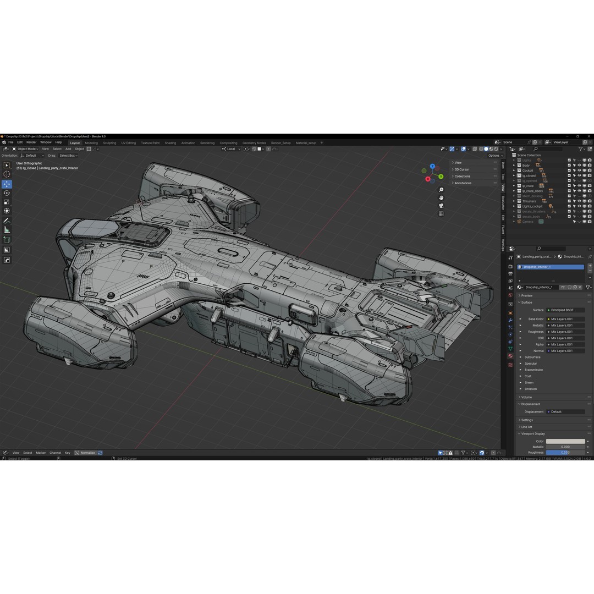Select the Annotate pencil tool
The height and width of the screenshot is (594, 594).
[x=7, y=221]
